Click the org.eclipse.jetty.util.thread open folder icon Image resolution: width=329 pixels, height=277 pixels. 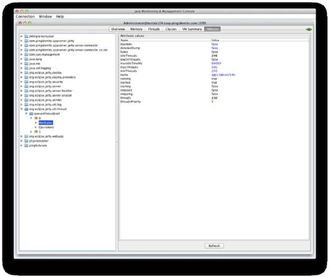tap(26, 109)
